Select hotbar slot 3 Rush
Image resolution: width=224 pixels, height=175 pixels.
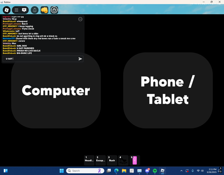[112, 160]
